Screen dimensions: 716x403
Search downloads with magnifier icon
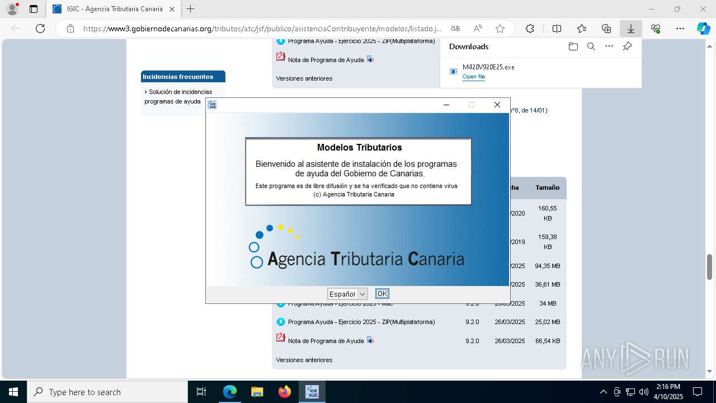tap(591, 46)
